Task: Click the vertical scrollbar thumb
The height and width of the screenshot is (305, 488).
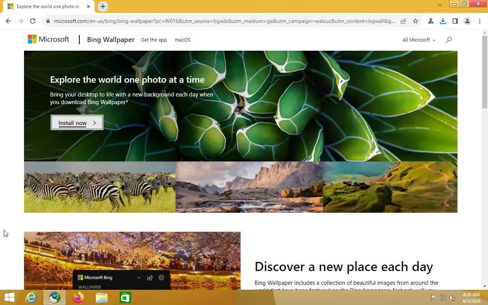Action: click(485, 72)
